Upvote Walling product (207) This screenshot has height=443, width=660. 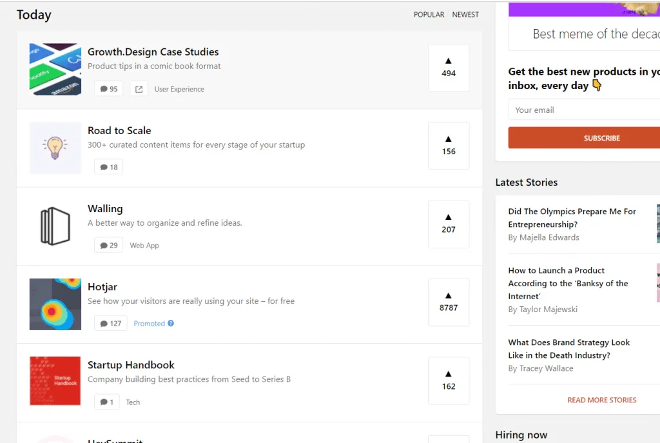coord(449,224)
